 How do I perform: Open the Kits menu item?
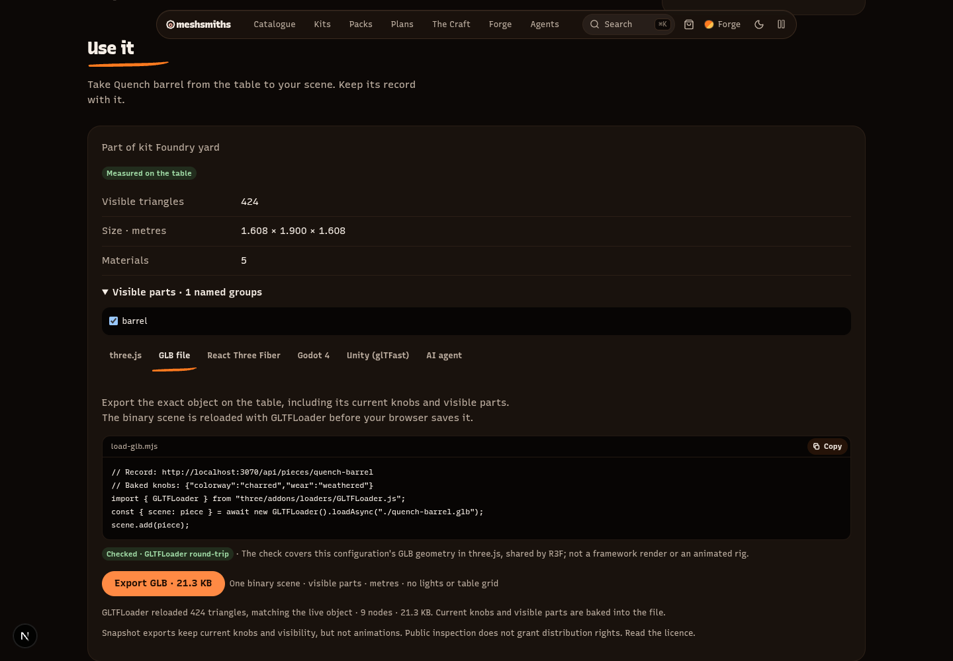click(322, 24)
